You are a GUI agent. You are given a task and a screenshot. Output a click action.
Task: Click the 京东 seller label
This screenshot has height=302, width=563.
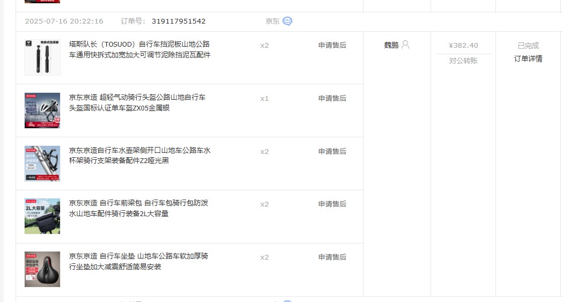pyautogui.click(x=272, y=21)
